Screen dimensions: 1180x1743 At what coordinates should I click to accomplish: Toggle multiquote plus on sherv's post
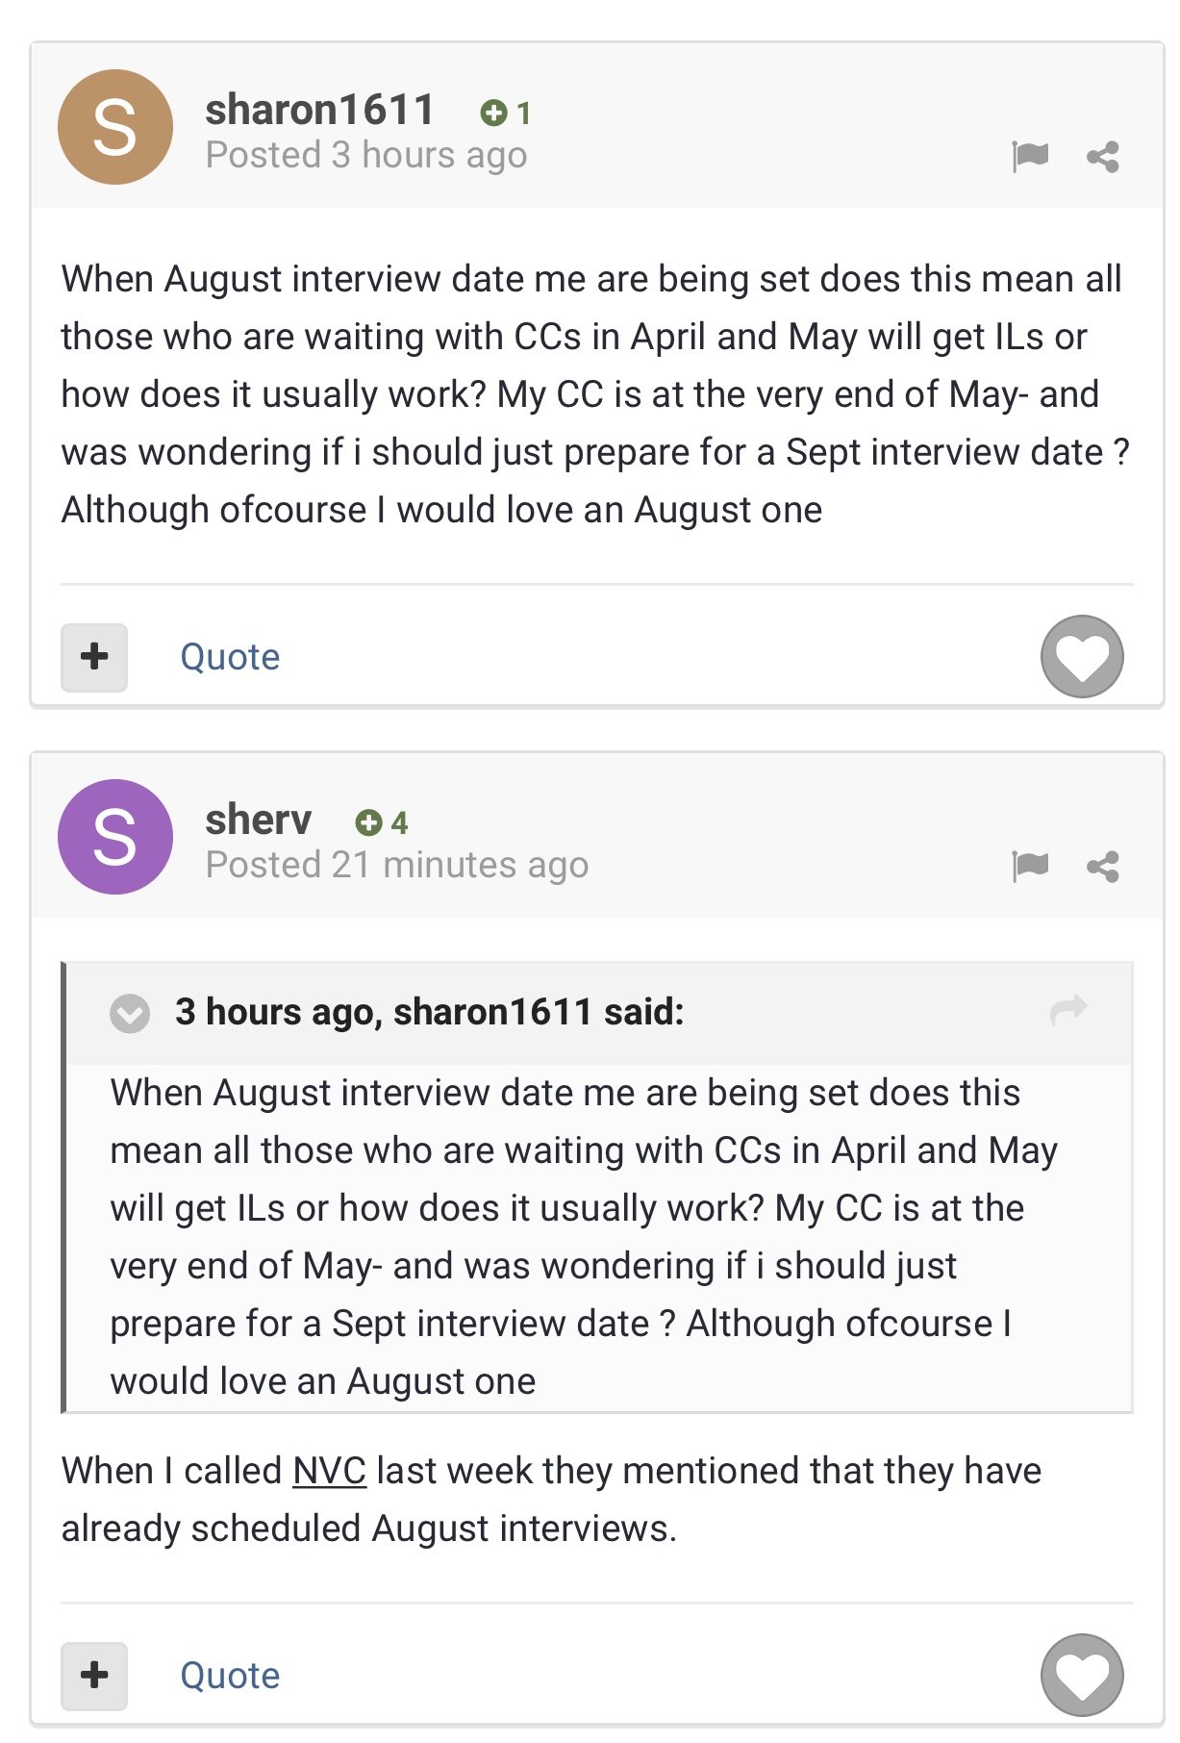94,1676
